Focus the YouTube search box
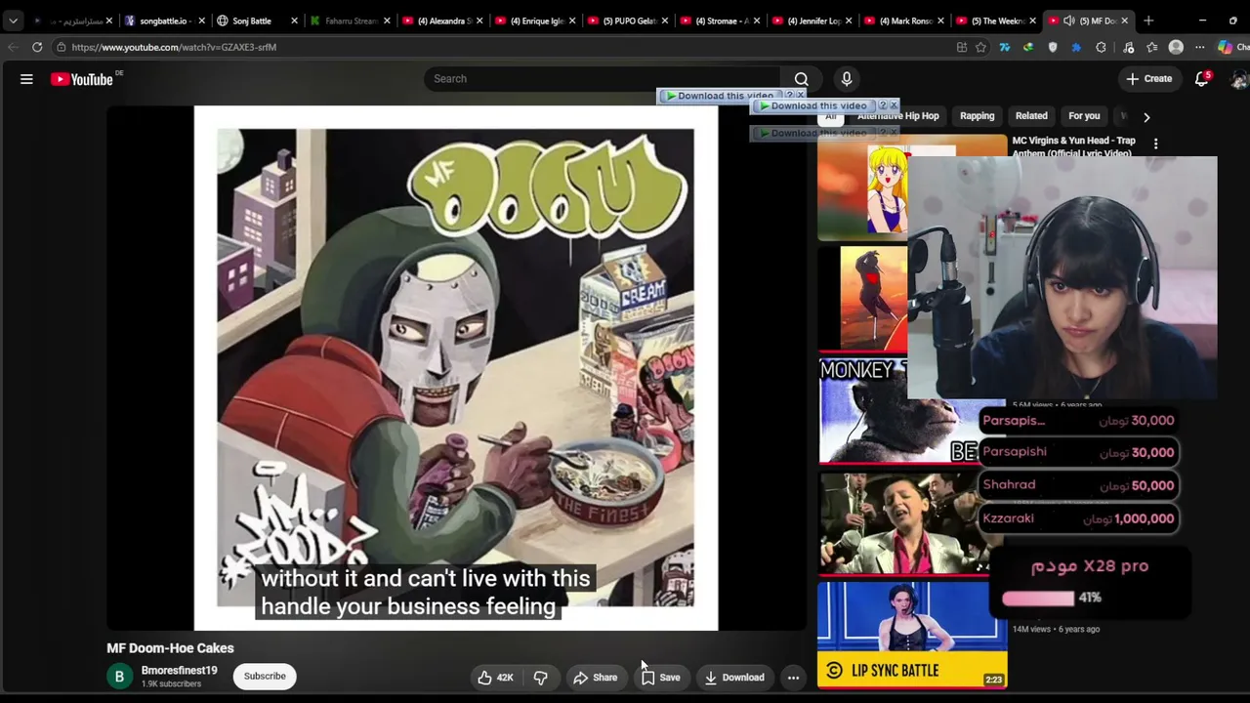 pos(603,79)
